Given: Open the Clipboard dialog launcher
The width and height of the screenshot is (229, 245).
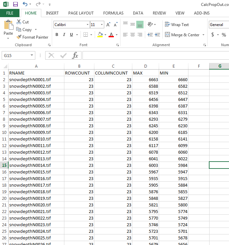Looking at the screenshot, I should [49, 45].
